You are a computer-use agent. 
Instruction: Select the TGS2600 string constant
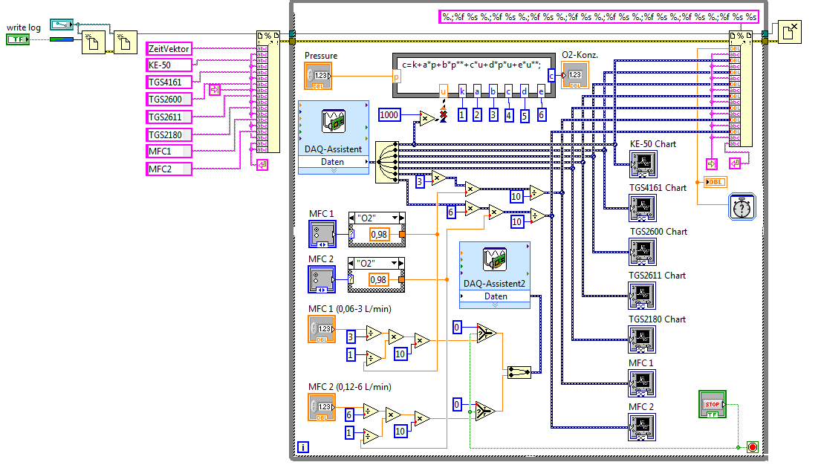[169, 100]
